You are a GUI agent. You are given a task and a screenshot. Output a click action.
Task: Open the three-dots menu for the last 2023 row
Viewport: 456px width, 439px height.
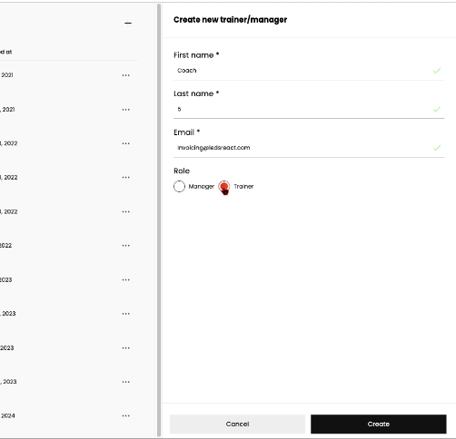click(x=126, y=382)
